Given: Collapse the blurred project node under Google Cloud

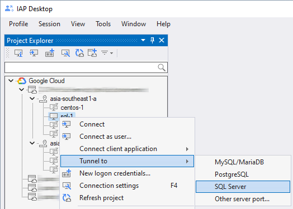Looking at the screenshot, I should tap(22, 90).
